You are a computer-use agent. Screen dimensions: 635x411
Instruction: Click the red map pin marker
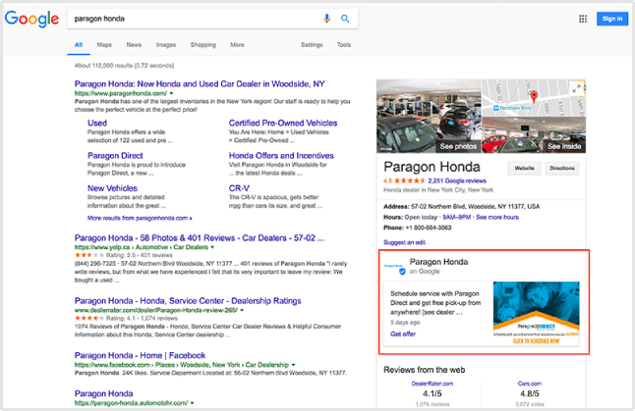click(x=534, y=96)
